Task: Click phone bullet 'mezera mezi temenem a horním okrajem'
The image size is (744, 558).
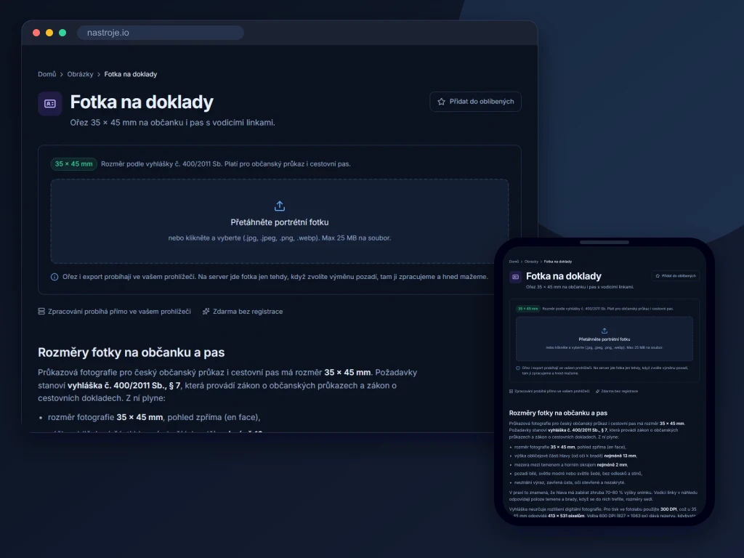Action: 571,464
